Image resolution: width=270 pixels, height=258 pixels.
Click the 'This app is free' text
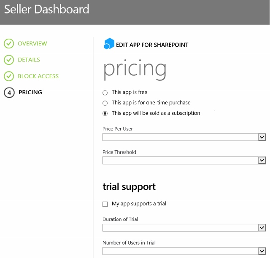(x=130, y=93)
